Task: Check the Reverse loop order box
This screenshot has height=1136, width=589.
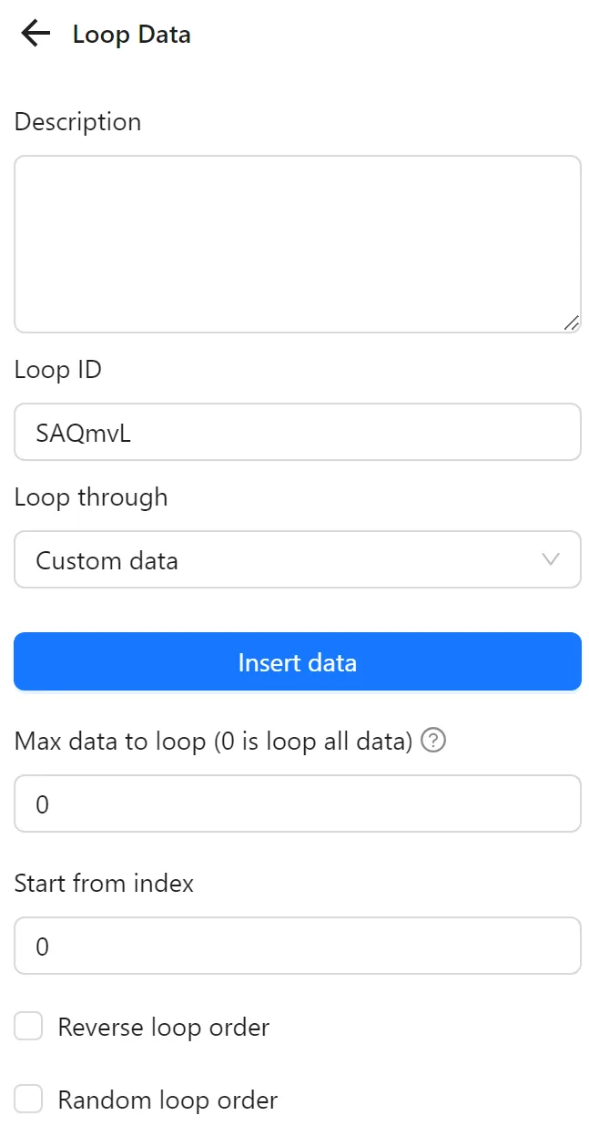Action: point(28,1026)
